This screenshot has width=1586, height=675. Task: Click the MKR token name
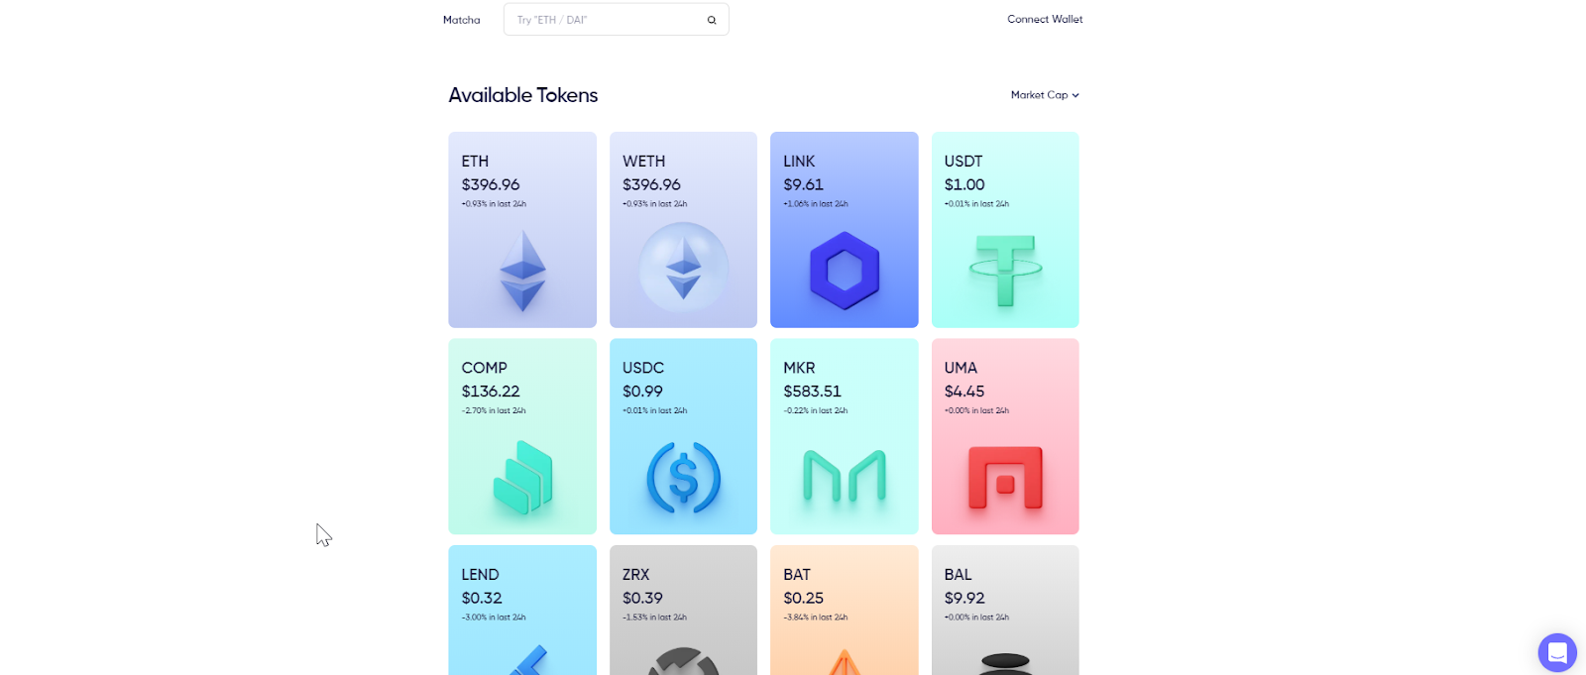pos(799,368)
